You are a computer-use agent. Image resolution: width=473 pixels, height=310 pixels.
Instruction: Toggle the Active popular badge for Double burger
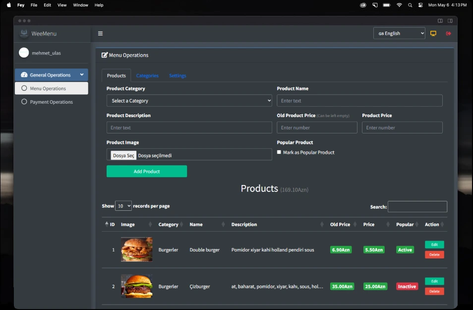pos(405,249)
